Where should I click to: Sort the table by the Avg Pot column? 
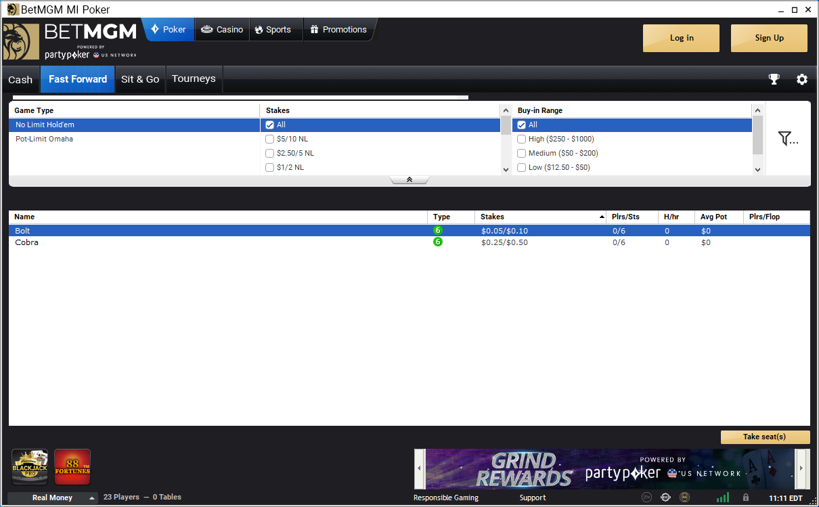pyautogui.click(x=718, y=217)
